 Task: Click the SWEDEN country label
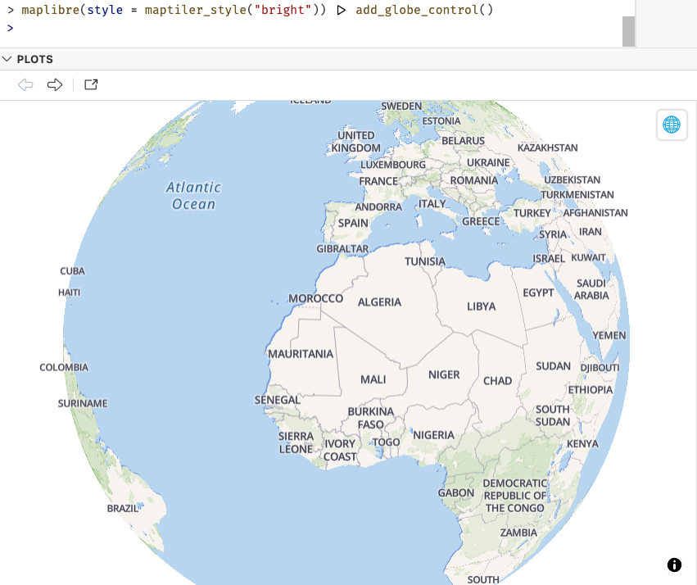coord(401,107)
